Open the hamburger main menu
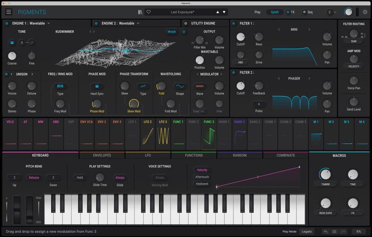 8,12
